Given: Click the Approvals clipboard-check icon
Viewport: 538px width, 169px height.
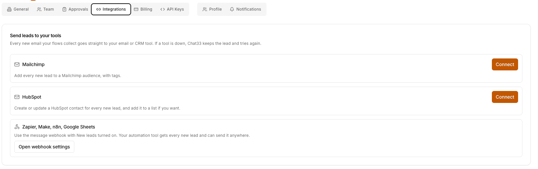Looking at the screenshot, I should [x=64, y=9].
